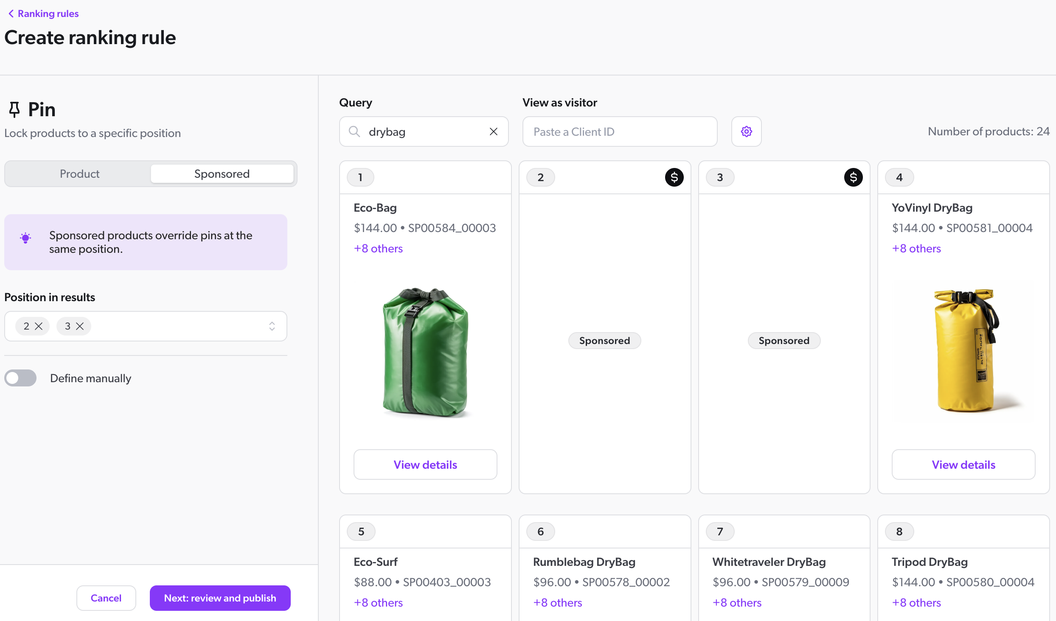Image resolution: width=1056 pixels, height=621 pixels.
Task: Clear the drybag search with the X icon
Action: tap(493, 131)
